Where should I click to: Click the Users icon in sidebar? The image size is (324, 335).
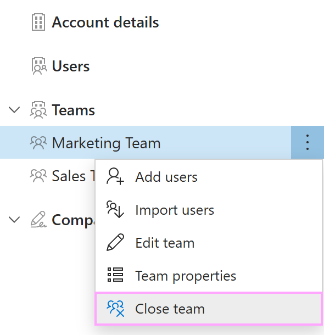(39, 66)
